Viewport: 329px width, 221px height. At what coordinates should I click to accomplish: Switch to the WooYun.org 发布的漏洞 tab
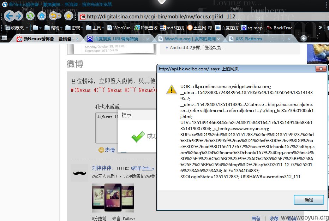coord(190,39)
